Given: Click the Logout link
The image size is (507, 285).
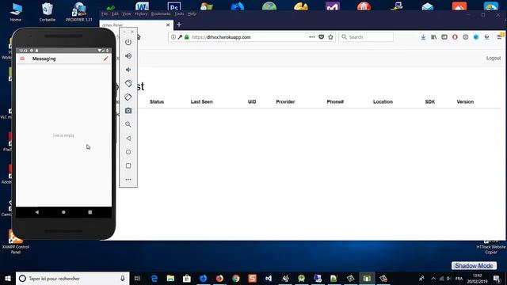Looking at the screenshot, I should coord(494,58).
